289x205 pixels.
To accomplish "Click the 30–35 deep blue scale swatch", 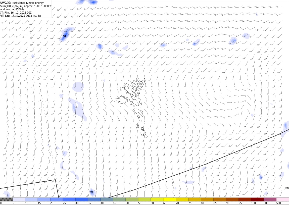I will tap(82, 199).
